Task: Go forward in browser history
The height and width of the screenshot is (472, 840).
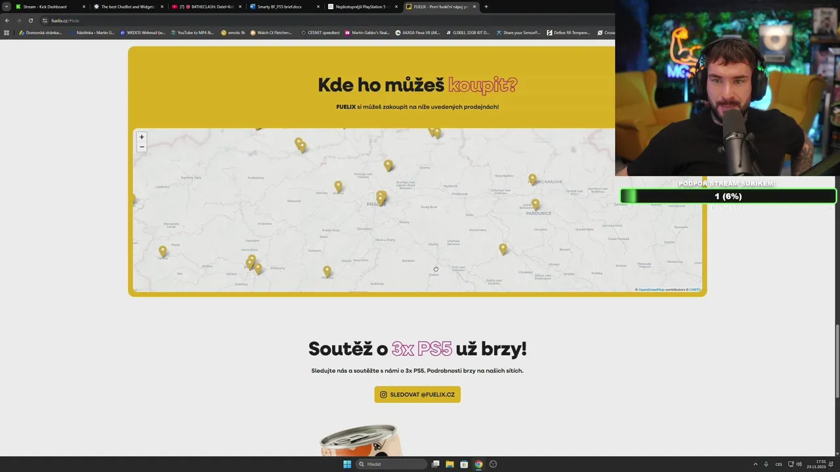Action: (18, 20)
